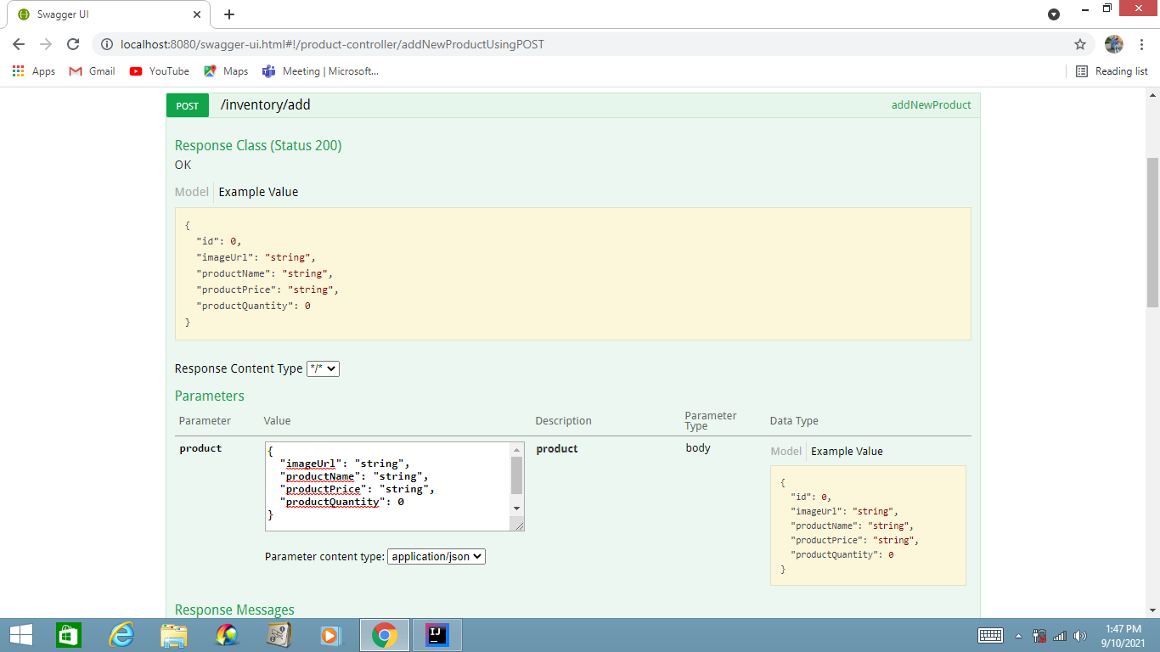Click the Google Apps grid icon

(18, 71)
